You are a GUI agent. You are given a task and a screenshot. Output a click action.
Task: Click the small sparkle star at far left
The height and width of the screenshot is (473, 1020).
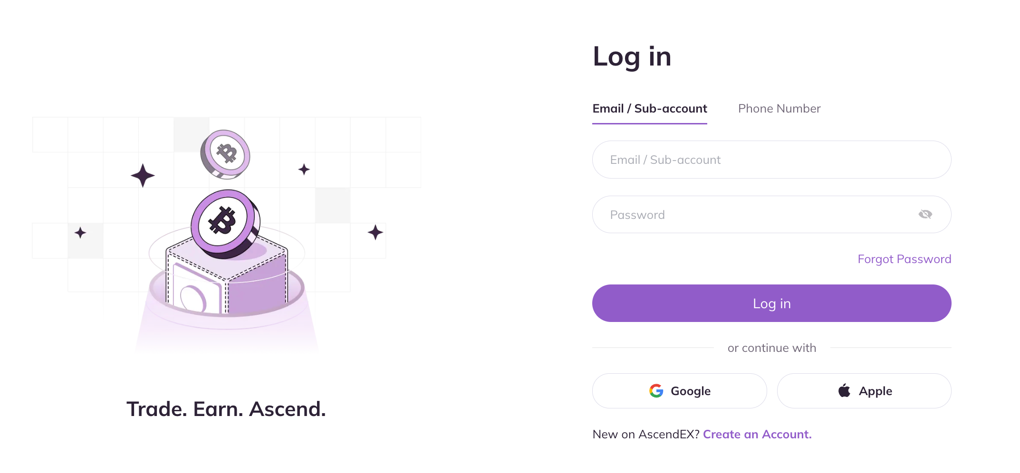pos(80,233)
